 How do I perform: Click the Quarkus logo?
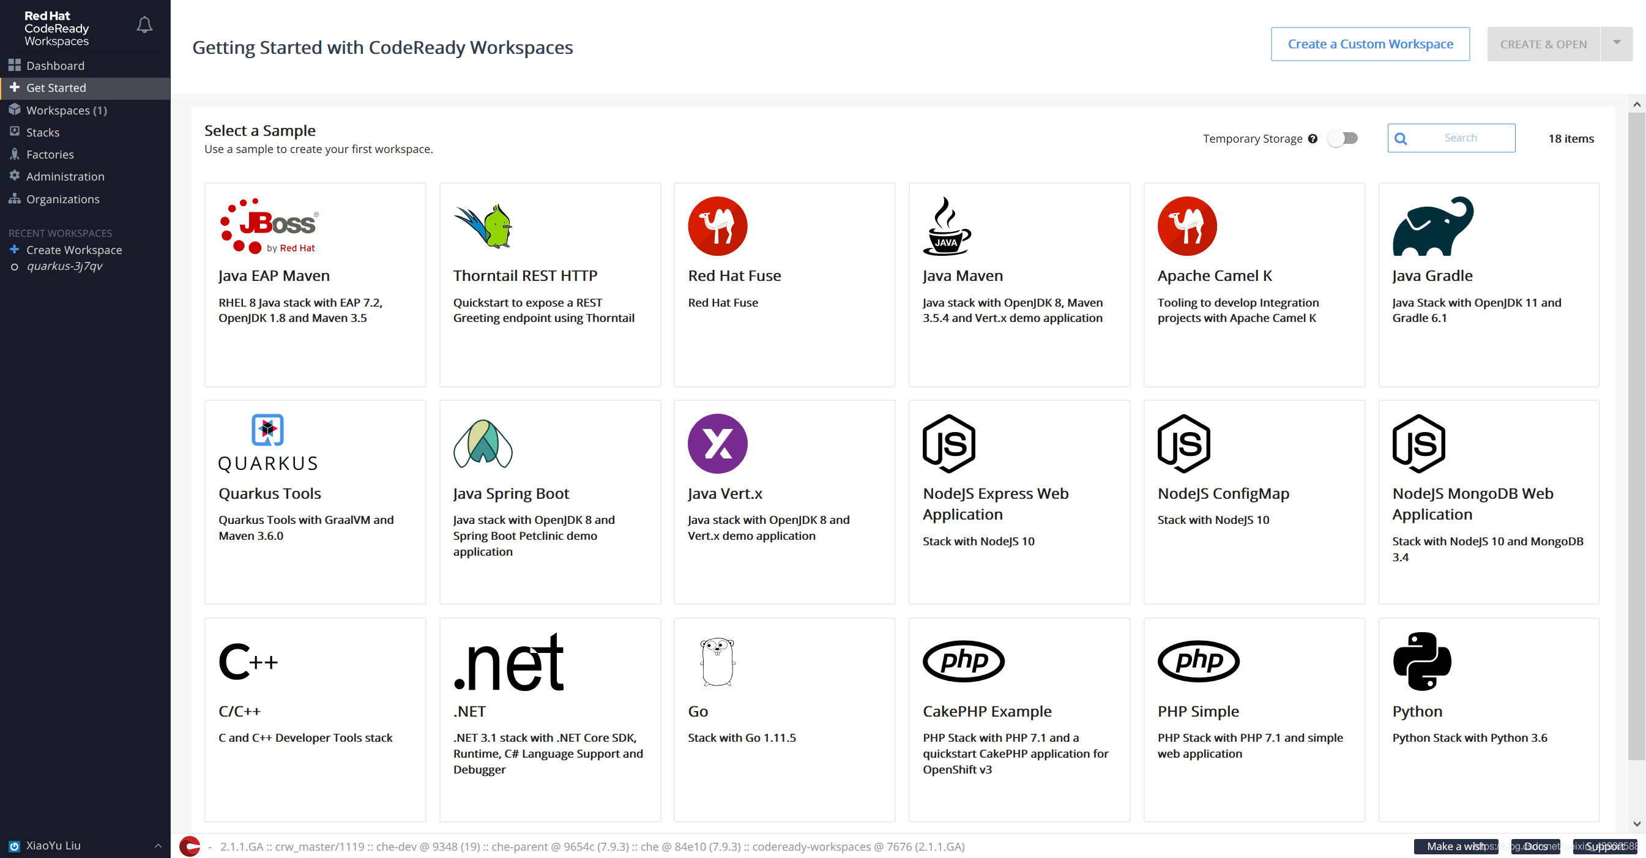click(268, 443)
